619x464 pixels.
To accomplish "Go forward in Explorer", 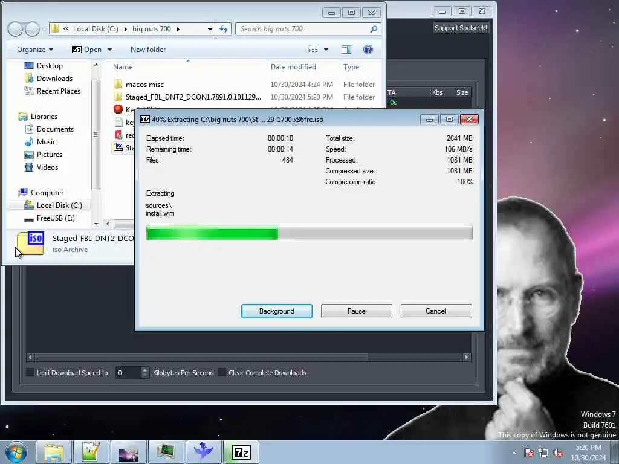I will (33, 29).
